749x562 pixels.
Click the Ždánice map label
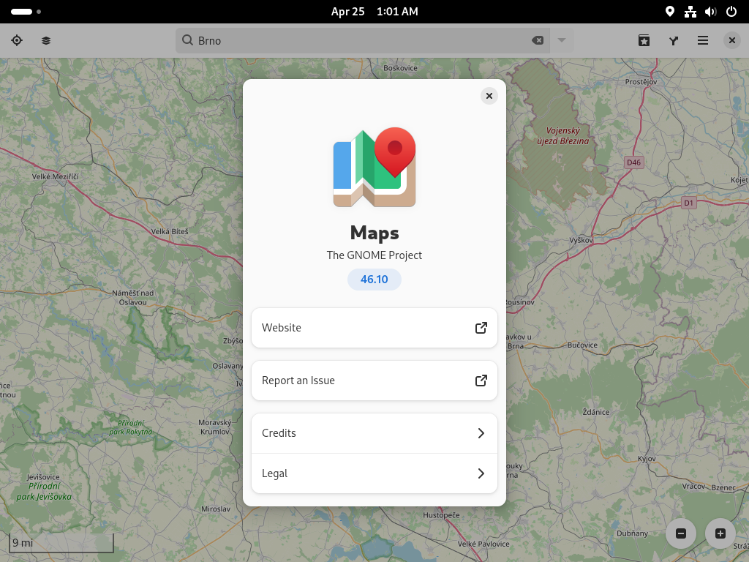point(596,412)
